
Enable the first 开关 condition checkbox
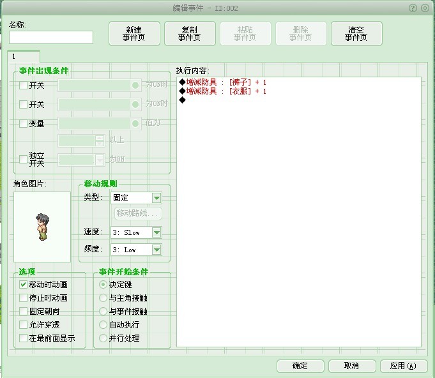coord(23,85)
